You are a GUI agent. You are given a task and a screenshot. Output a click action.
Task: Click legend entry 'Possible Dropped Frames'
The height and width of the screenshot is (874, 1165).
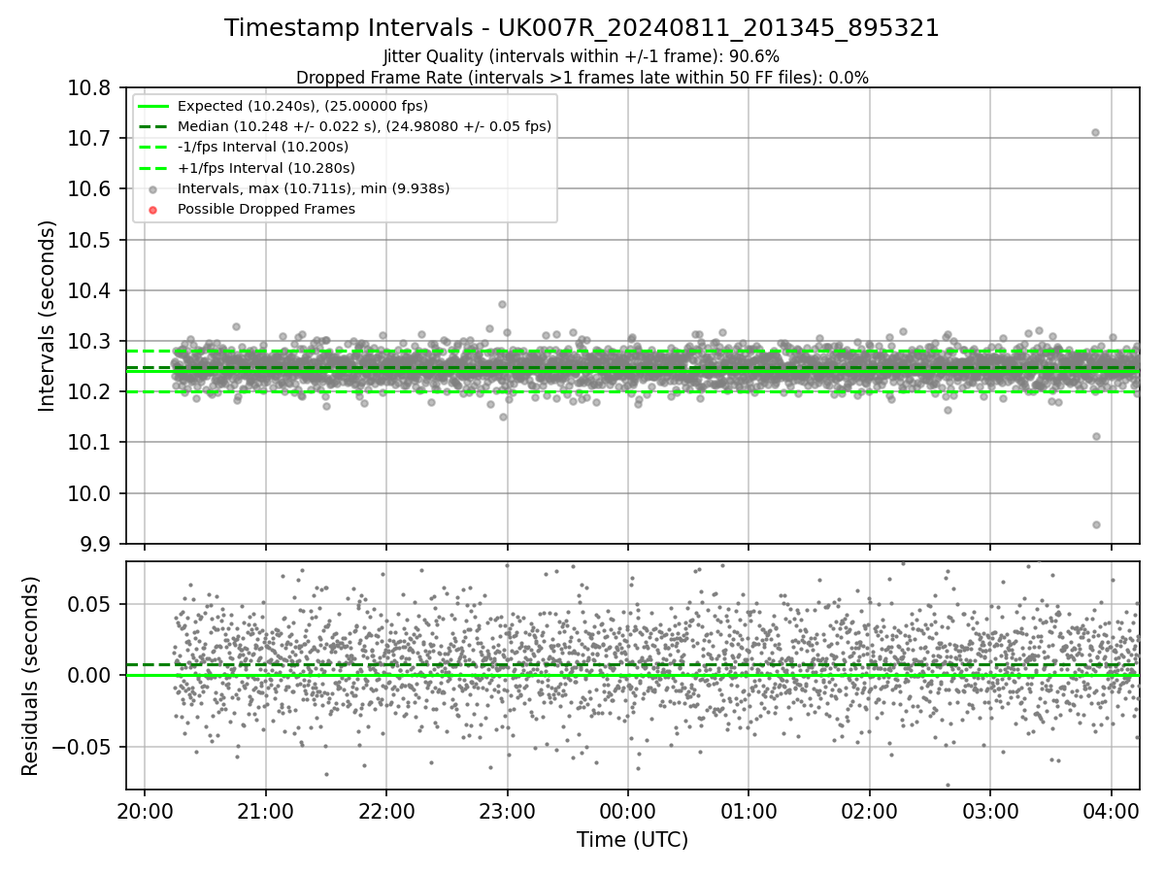point(266,209)
